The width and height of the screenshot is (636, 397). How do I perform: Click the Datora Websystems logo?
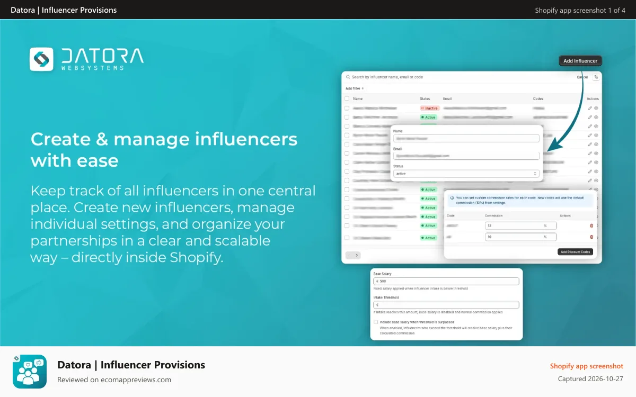[86, 59]
